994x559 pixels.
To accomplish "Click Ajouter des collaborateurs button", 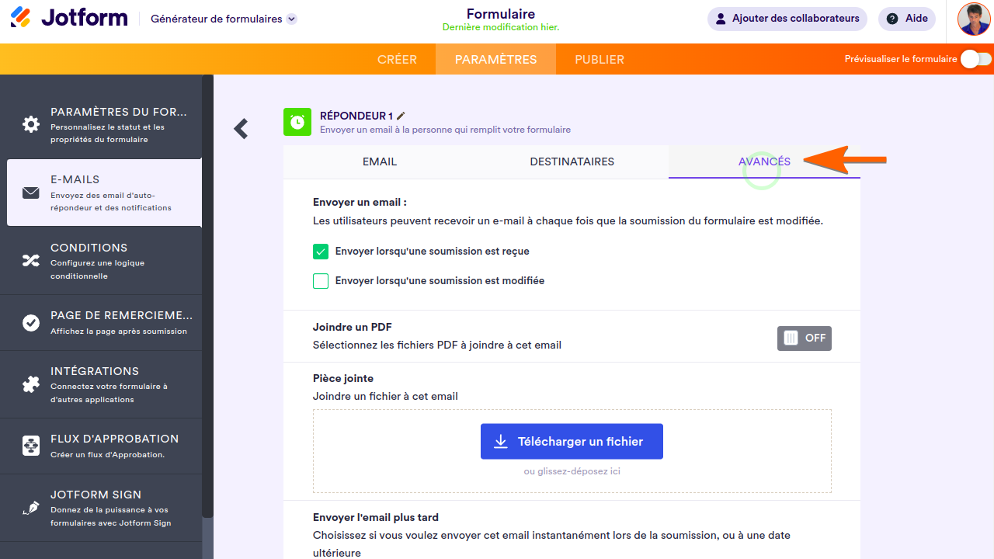I will [787, 19].
